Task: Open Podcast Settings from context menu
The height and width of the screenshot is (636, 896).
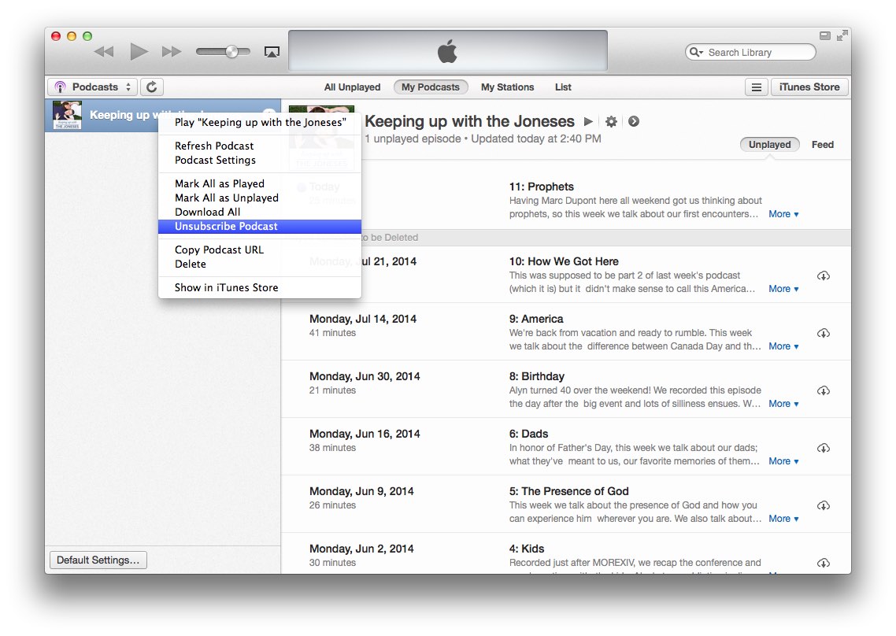Action: point(260,160)
